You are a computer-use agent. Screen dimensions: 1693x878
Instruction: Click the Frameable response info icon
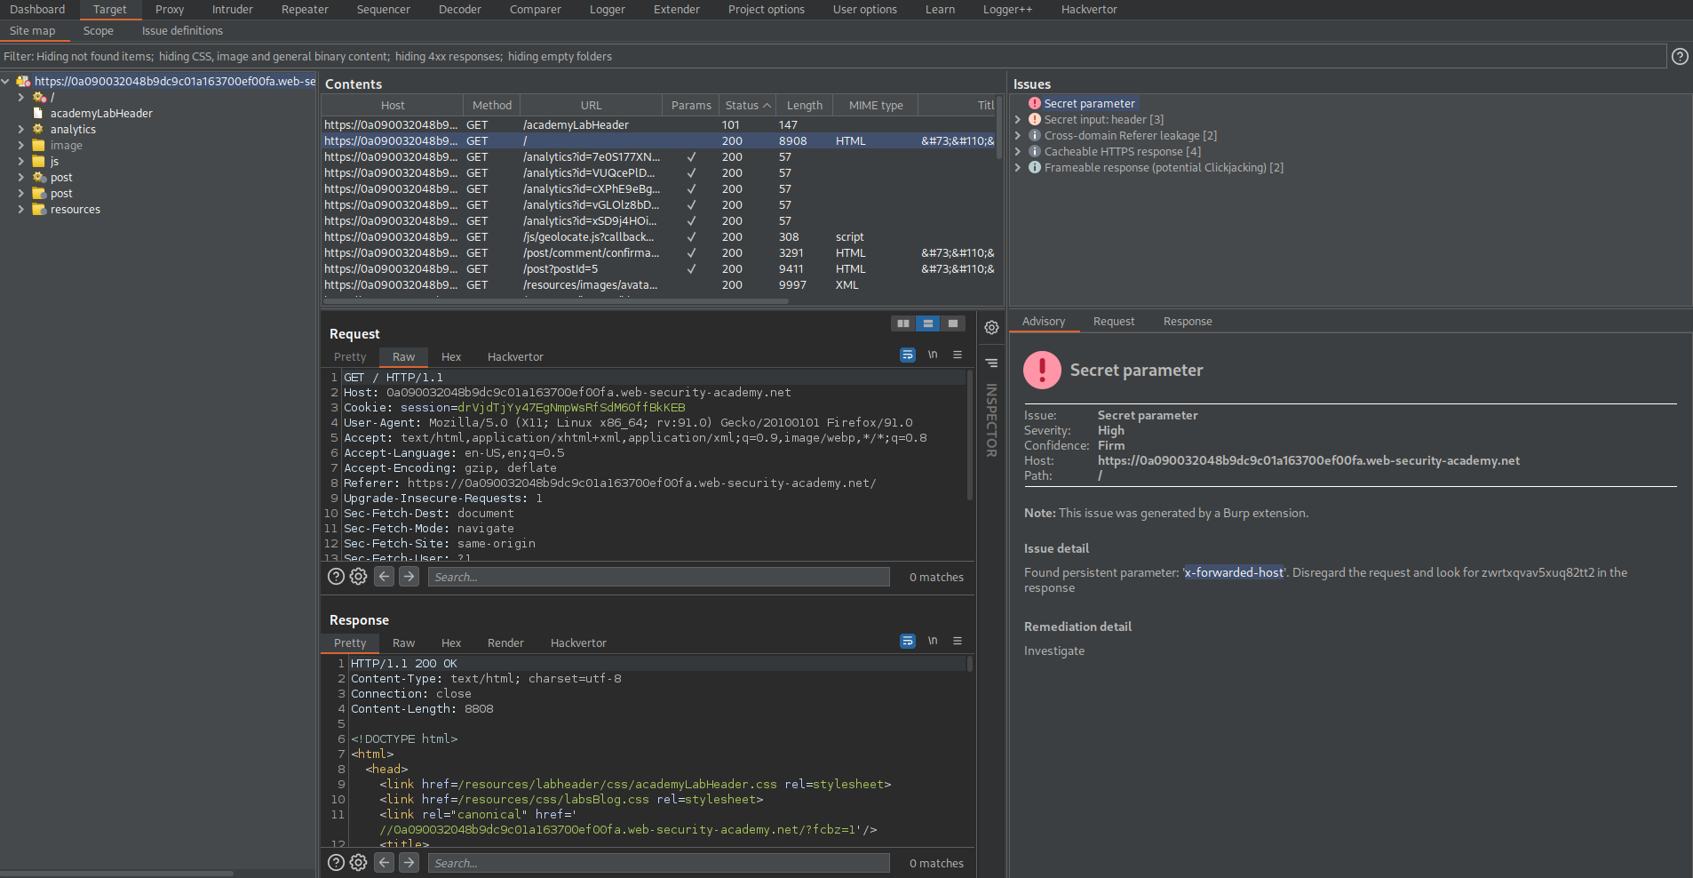coord(1035,167)
